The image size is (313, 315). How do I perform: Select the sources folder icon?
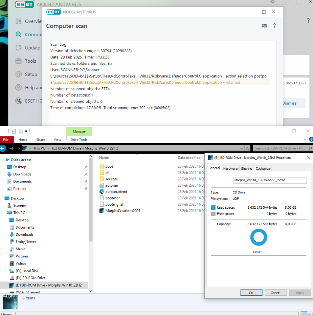(102, 179)
